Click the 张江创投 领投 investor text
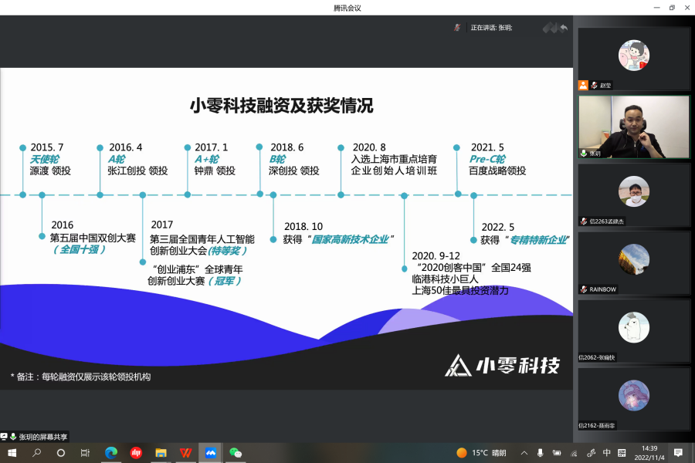Viewport: 695px width, 463px height. click(137, 171)
